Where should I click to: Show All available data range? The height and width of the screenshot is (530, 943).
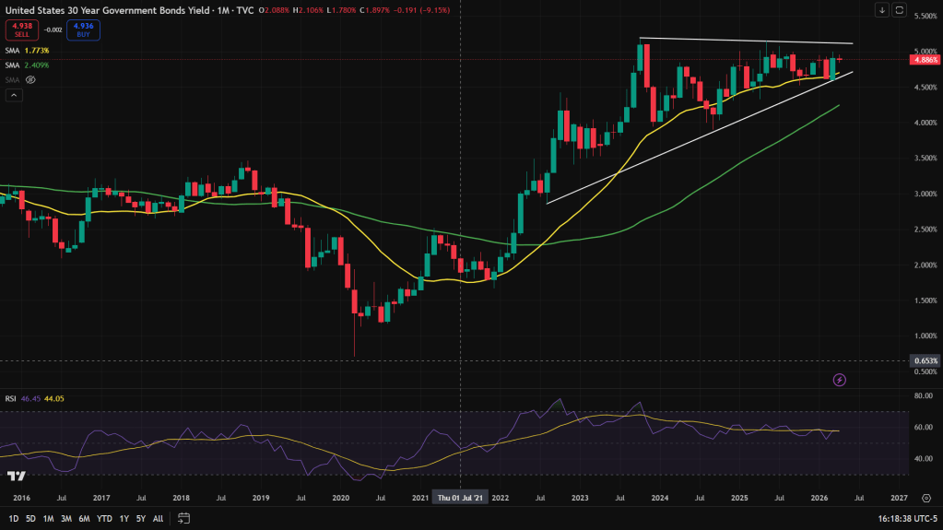pyautogui.click(x=159, y=518)
